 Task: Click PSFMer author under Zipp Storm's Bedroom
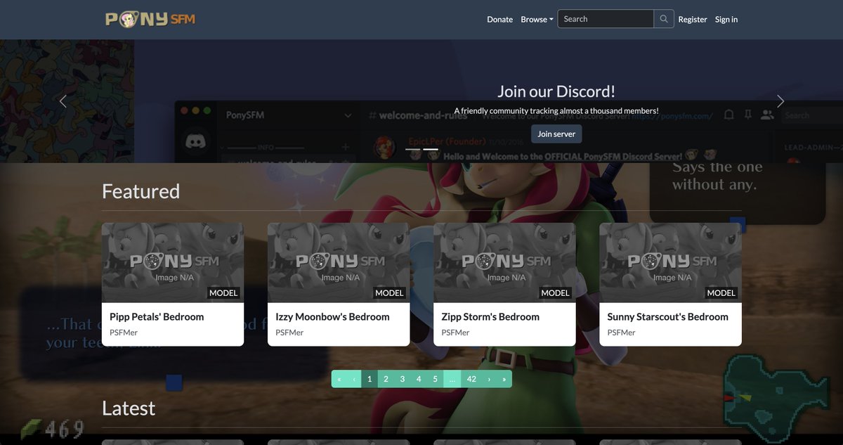(x=455, y=333)
